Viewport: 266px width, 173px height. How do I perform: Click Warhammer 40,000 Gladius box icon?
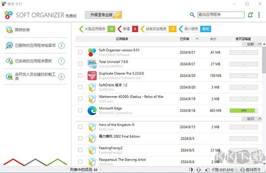pyautogui.click(x=92, y=99)
